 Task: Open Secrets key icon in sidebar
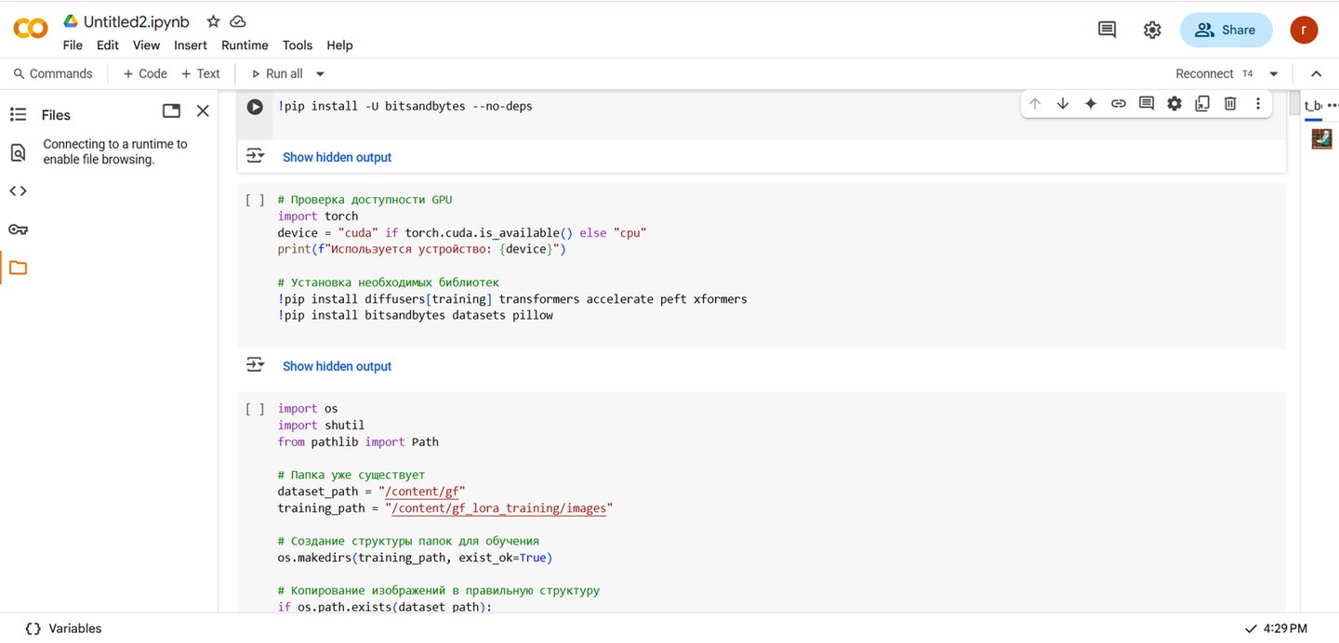click(18, 230)
